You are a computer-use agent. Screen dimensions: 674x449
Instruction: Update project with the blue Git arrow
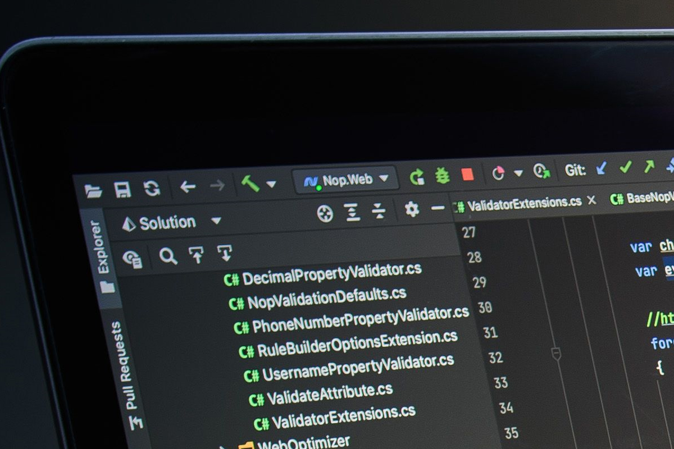coord(602,168)
